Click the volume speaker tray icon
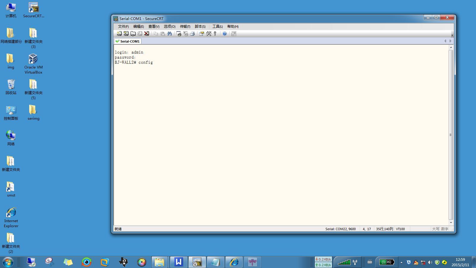The image size is (476, 268). pos(430,262)
